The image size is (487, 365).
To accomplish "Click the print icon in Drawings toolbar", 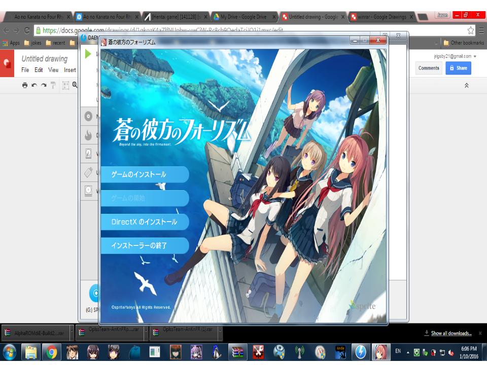I will (x=25, y=86).
